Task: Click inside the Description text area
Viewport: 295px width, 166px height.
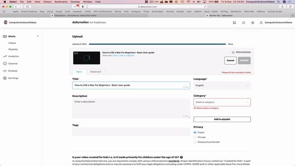Action: click(131, 108)
